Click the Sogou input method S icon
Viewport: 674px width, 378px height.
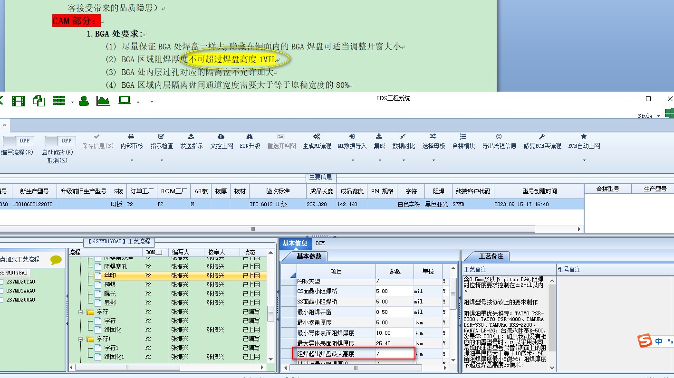[x=645, y=341]
